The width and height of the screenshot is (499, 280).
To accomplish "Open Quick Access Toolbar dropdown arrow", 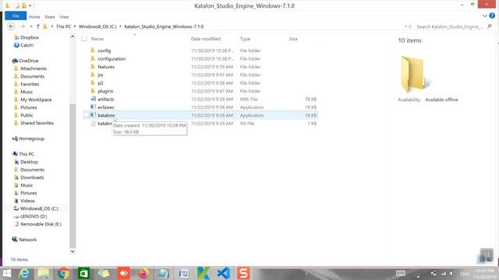I will (30, 5).
